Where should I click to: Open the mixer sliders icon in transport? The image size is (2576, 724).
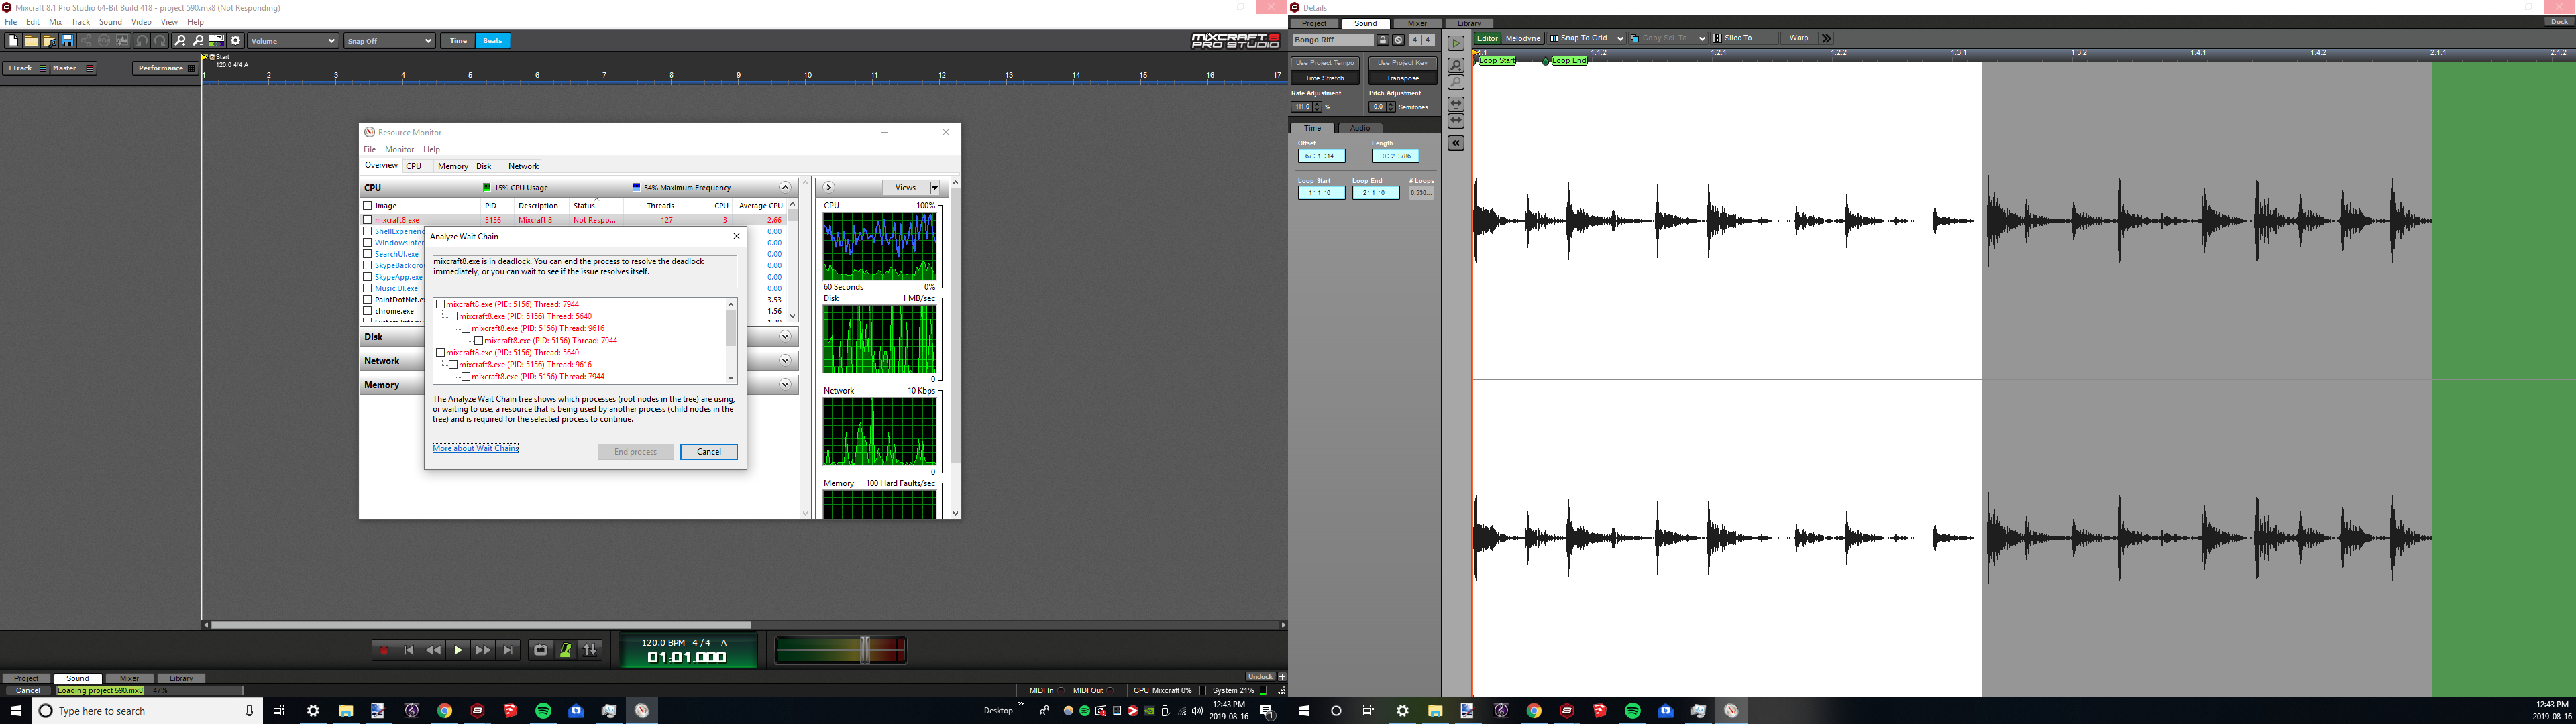point(590,650)
